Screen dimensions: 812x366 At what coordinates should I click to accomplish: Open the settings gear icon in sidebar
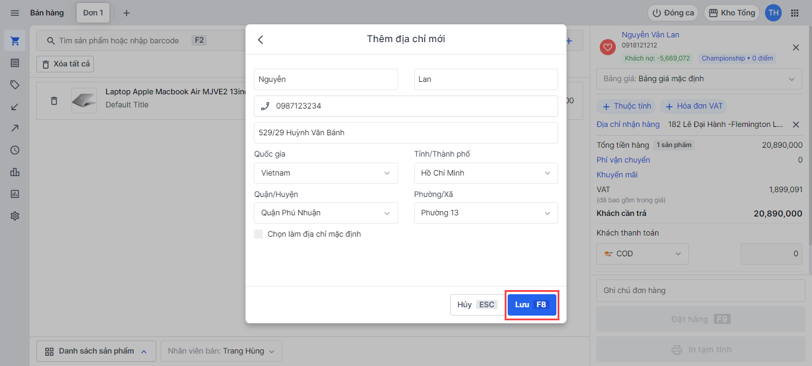click(x=15, y=216)
